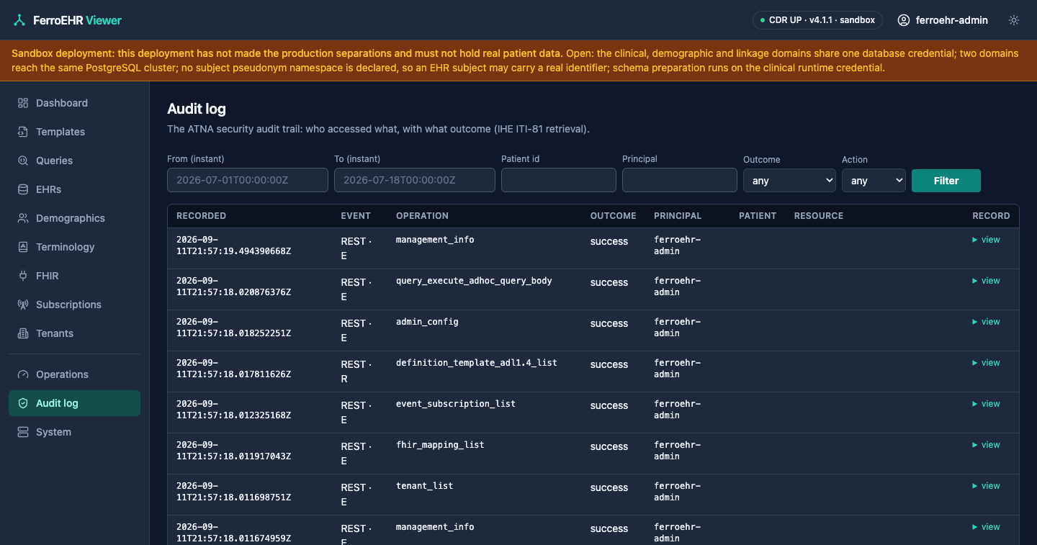Click the query_execute_adhoc_query_body operation cell
Viewport: 1037px width, 545px height.
[x=474, y=281]
